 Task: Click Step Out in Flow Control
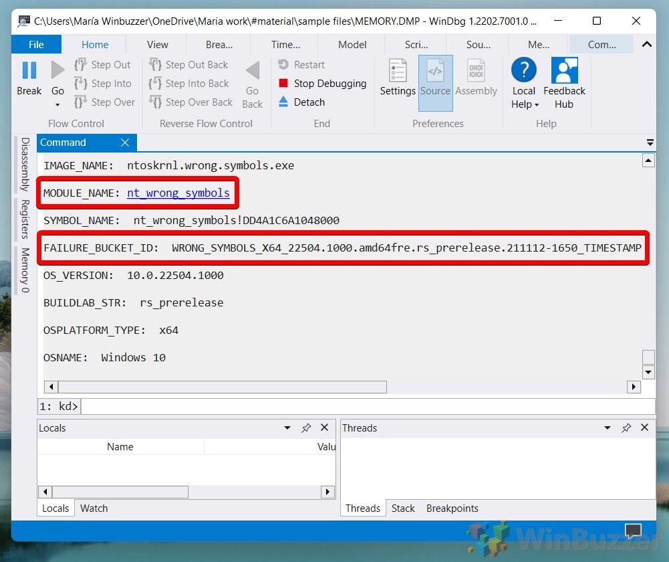[x=102, y=65]
